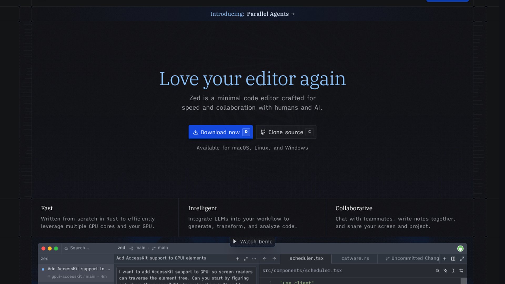Click the zoom pane icon at editor top right
Screen dimensions: 505x284
click(x=462, y=259)
